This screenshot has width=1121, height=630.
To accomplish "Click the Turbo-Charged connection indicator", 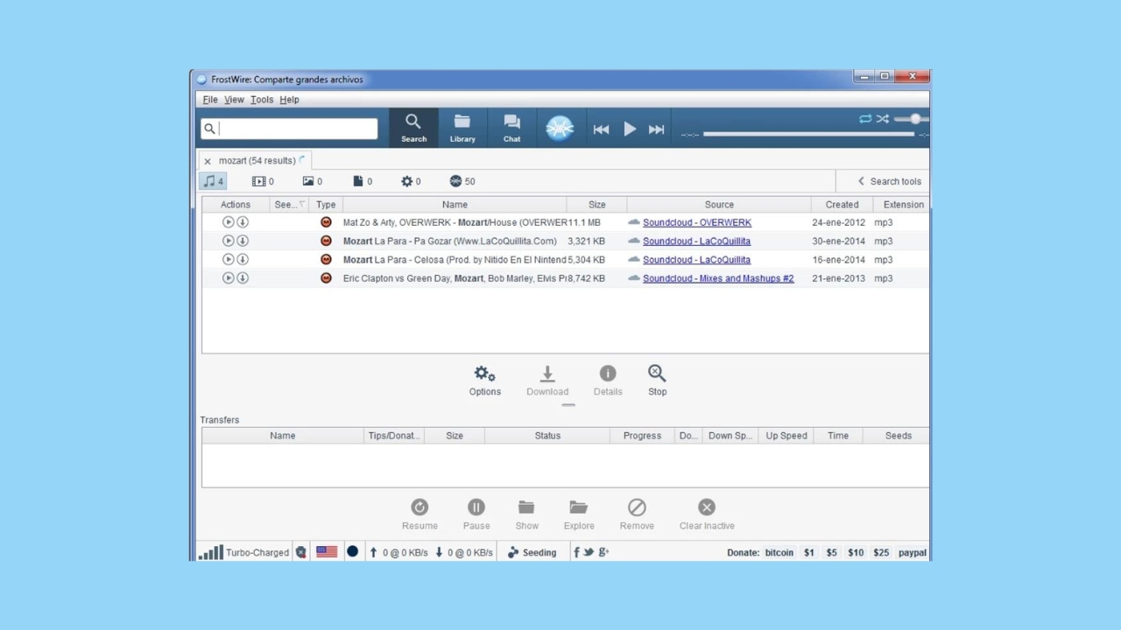I will tap(243, 552).
